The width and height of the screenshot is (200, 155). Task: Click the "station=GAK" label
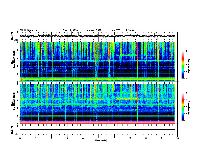tap(94, 30)
